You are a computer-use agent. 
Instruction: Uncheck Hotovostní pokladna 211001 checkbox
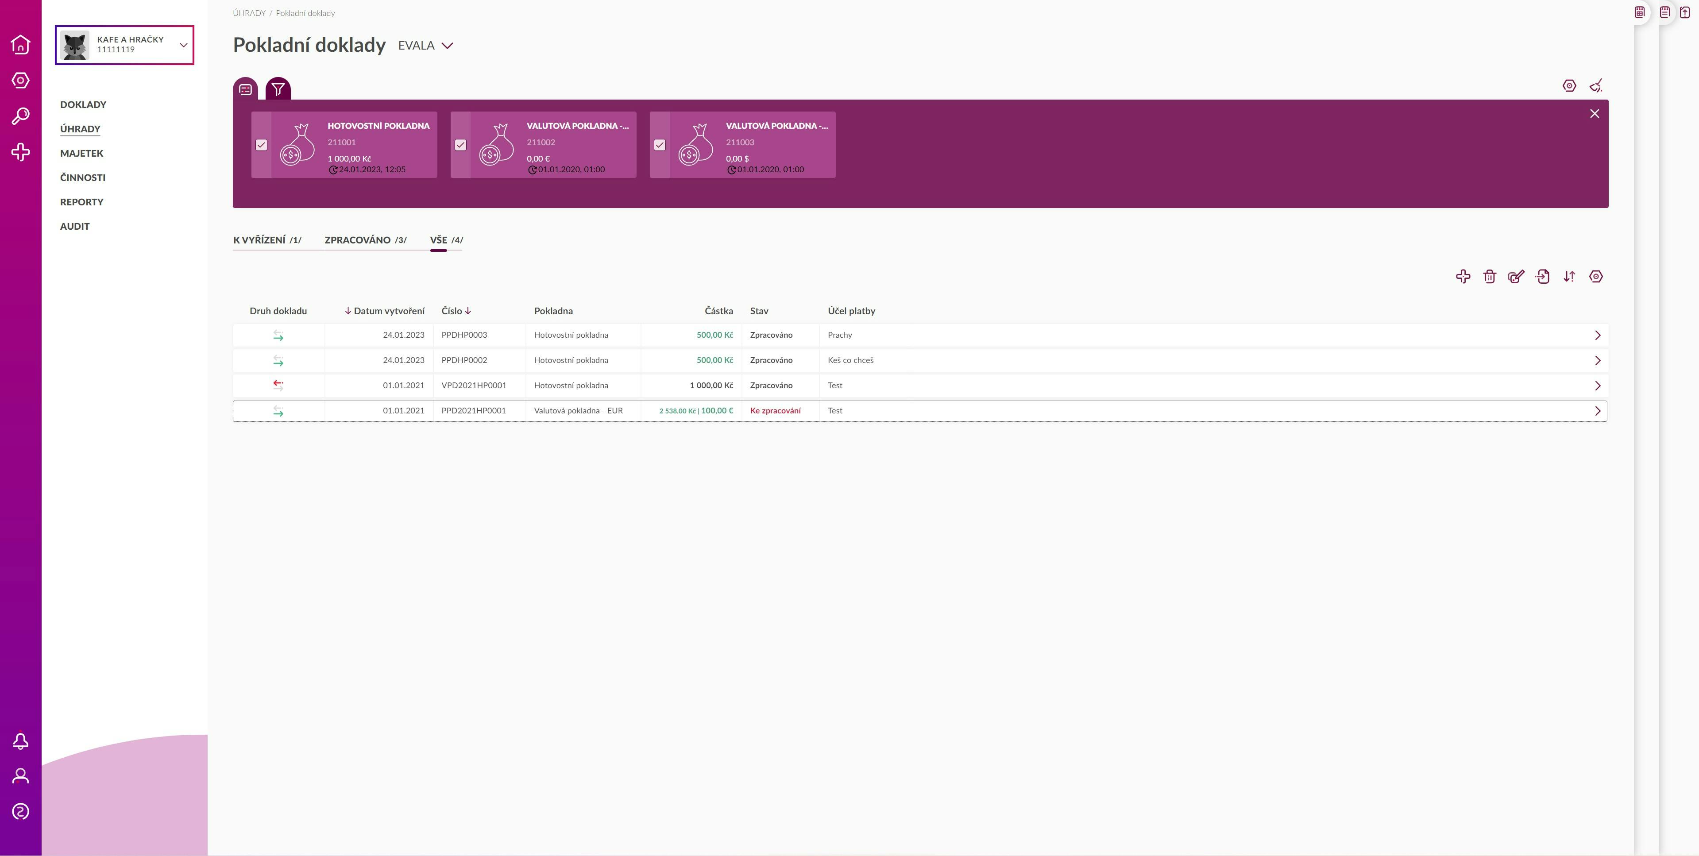[x=261, y=144]
